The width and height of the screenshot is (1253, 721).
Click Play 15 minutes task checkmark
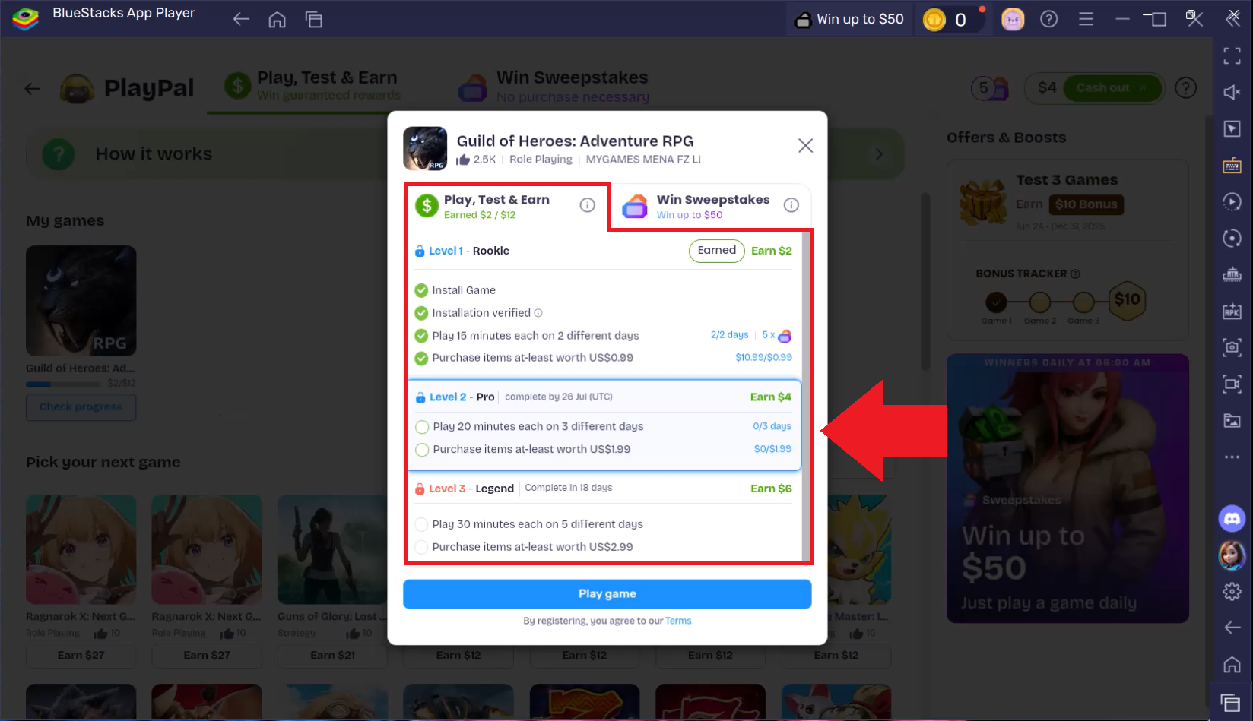[x=421, y=336]
